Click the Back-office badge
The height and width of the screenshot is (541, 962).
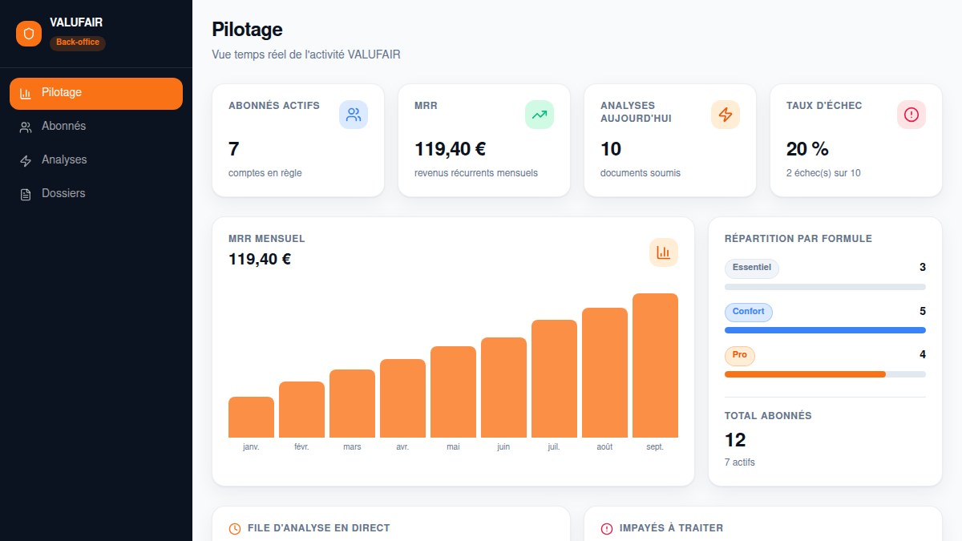(78, 42)
